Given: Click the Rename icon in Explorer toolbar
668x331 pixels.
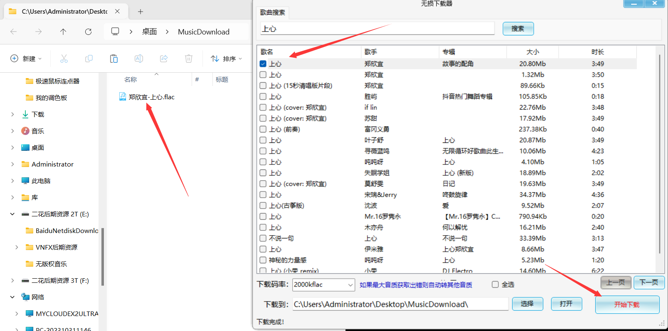Looking at the screenshot, I should click(138, 59).
